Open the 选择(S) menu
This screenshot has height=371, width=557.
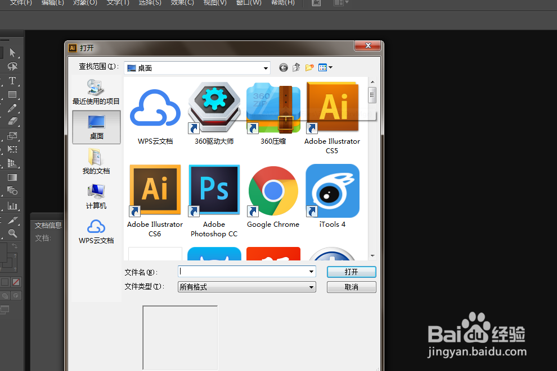coord(150,3)
